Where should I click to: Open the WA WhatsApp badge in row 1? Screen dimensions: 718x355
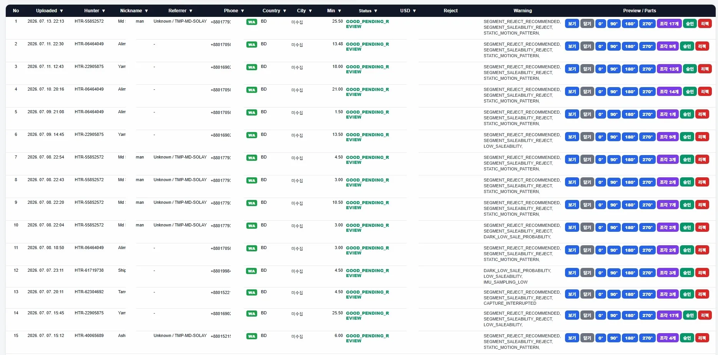pyautogui.click(x=252, y=22)
